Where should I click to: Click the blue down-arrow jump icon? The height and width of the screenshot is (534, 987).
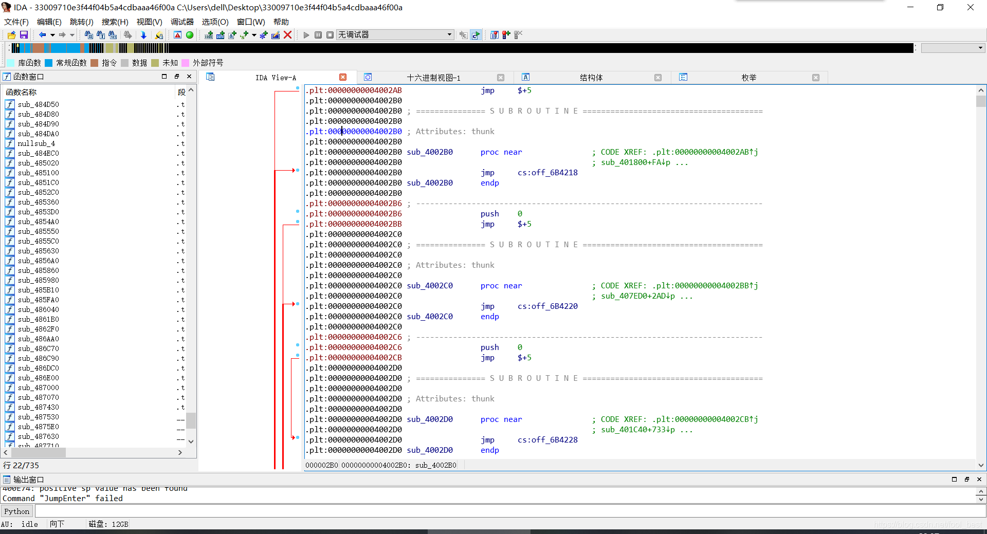143,35
